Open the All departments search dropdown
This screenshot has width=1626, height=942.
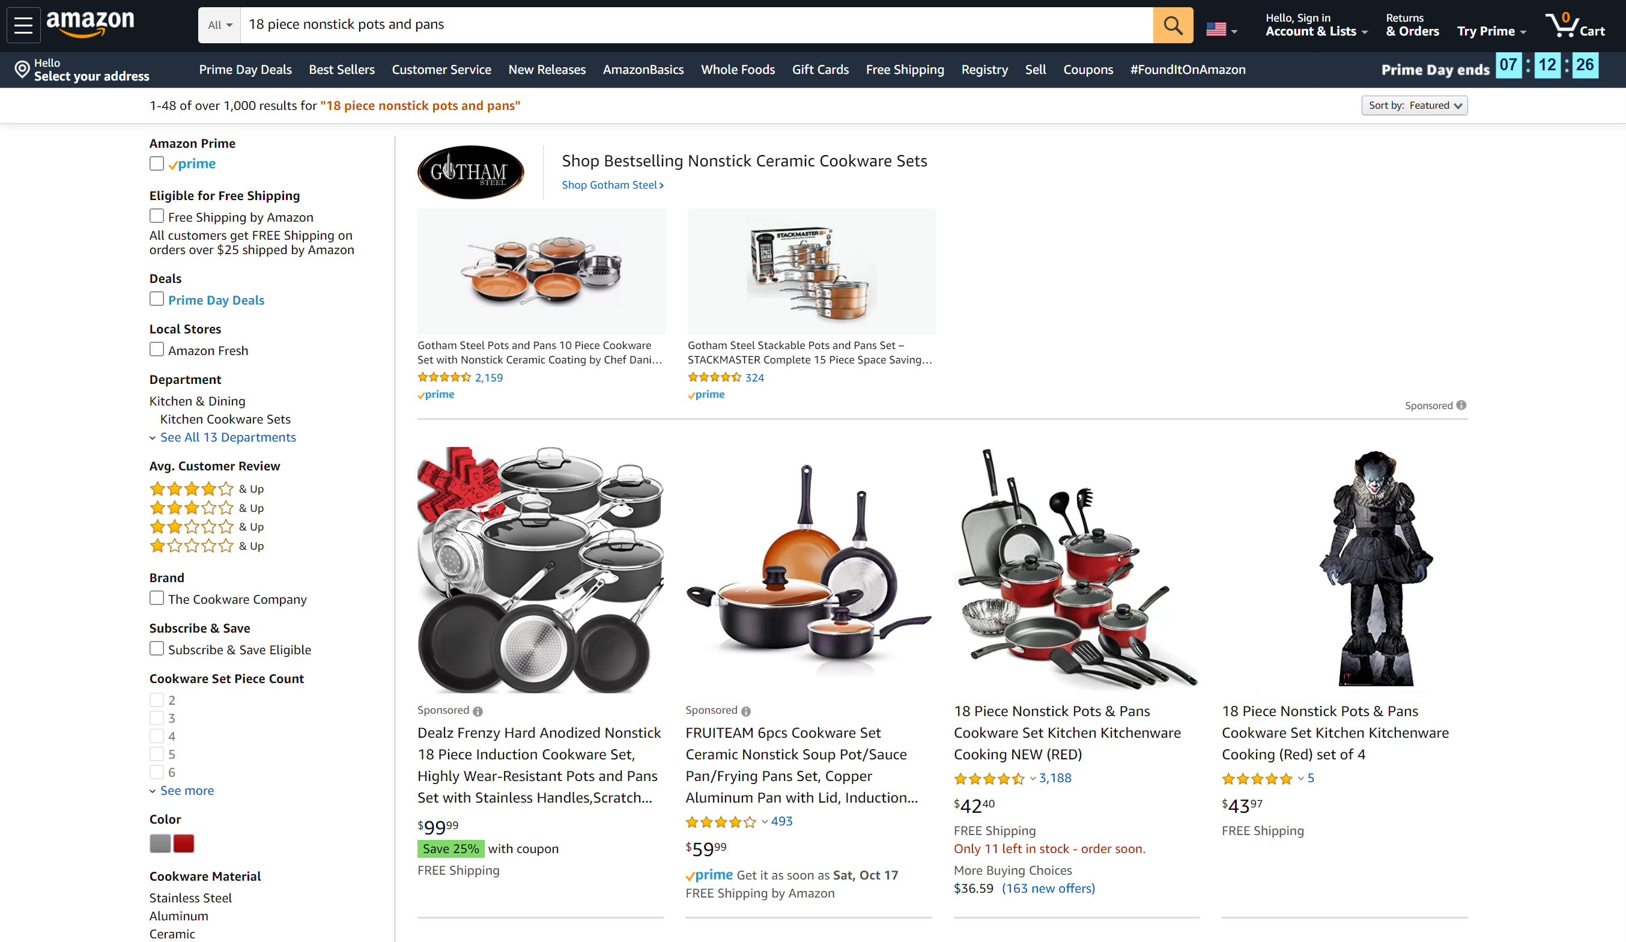(219, 25)
